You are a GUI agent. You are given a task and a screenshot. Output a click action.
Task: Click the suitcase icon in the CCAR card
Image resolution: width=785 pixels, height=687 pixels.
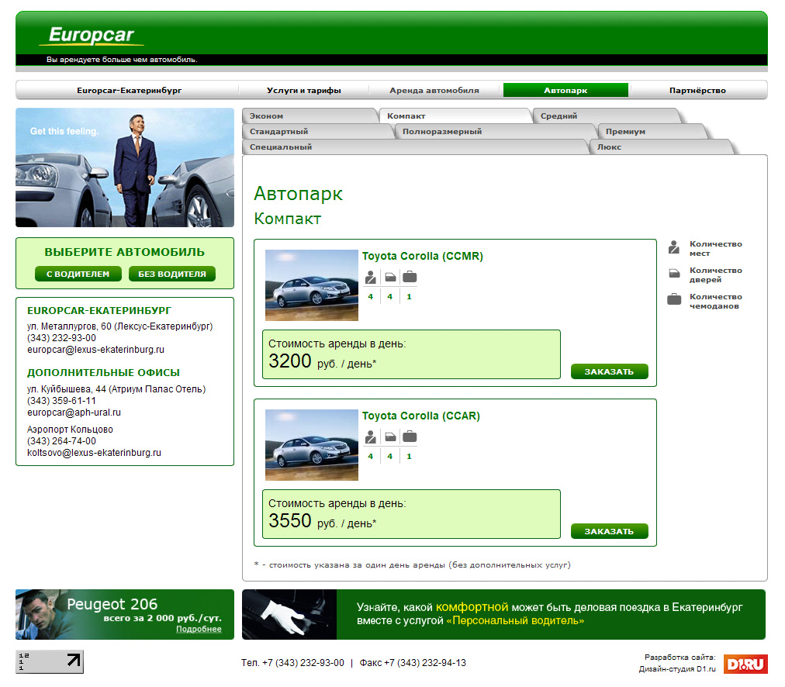[410, 437]
